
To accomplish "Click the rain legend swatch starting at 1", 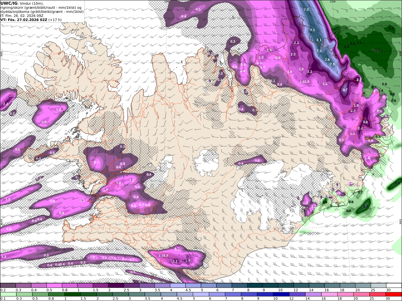I will [x=73, y=294].
